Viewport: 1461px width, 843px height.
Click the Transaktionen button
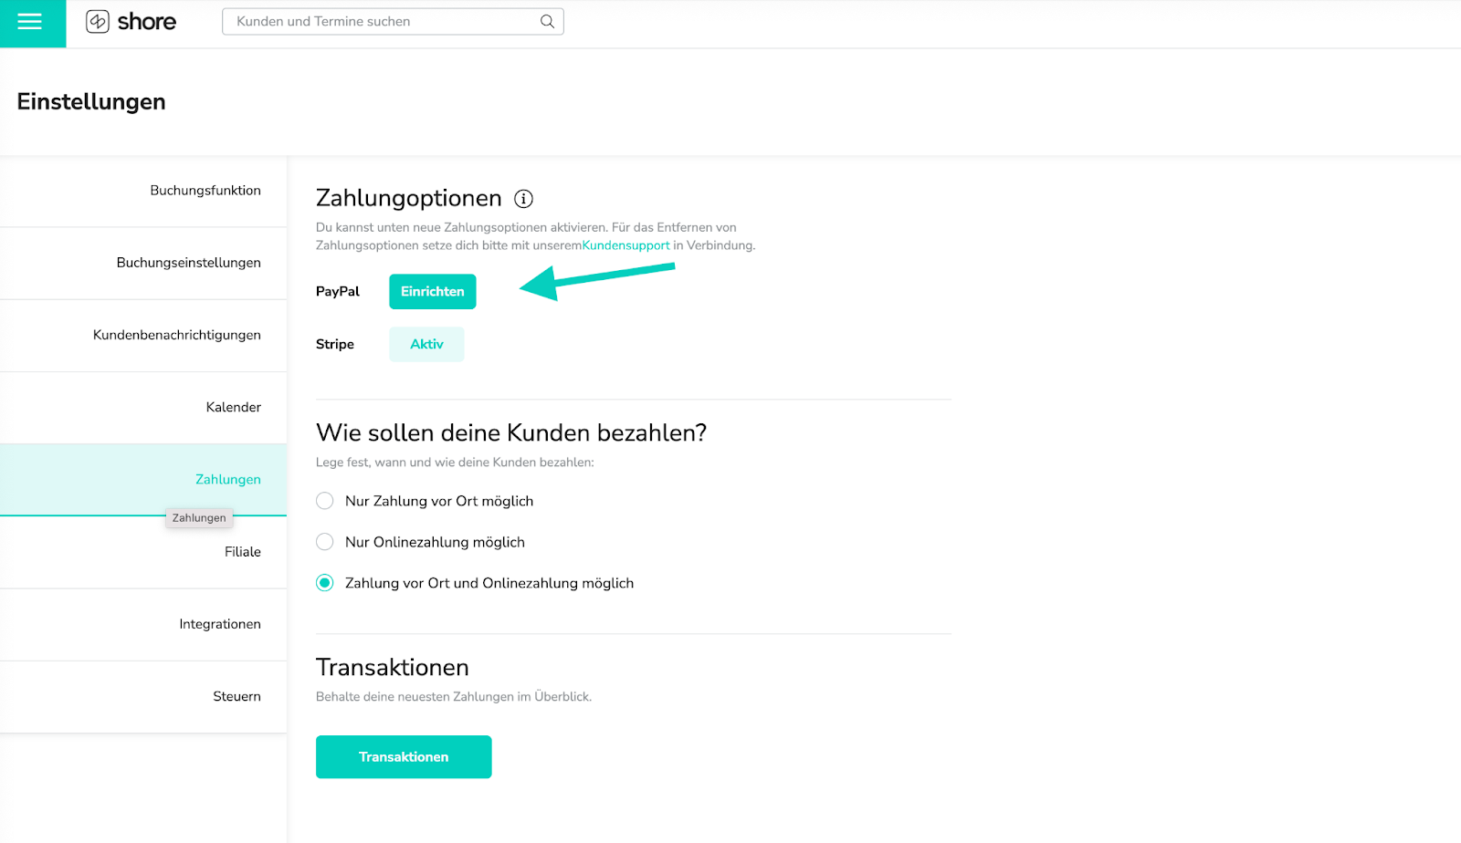click(x=404, y=757)
